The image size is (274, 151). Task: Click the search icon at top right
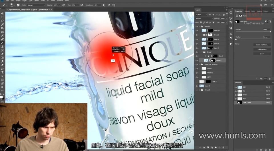tap(261, 5)
